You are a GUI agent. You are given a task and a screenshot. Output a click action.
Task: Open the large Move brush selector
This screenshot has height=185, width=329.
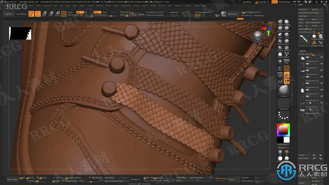(x=284, y=91)
